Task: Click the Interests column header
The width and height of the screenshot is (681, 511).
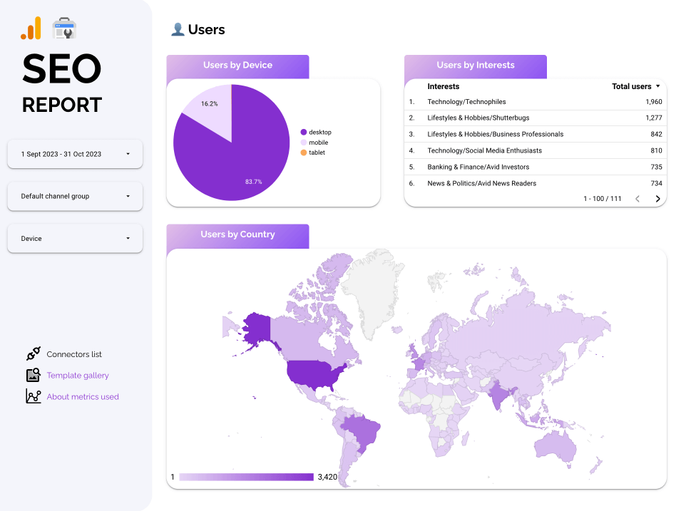Action: click(x=443, y=86)
